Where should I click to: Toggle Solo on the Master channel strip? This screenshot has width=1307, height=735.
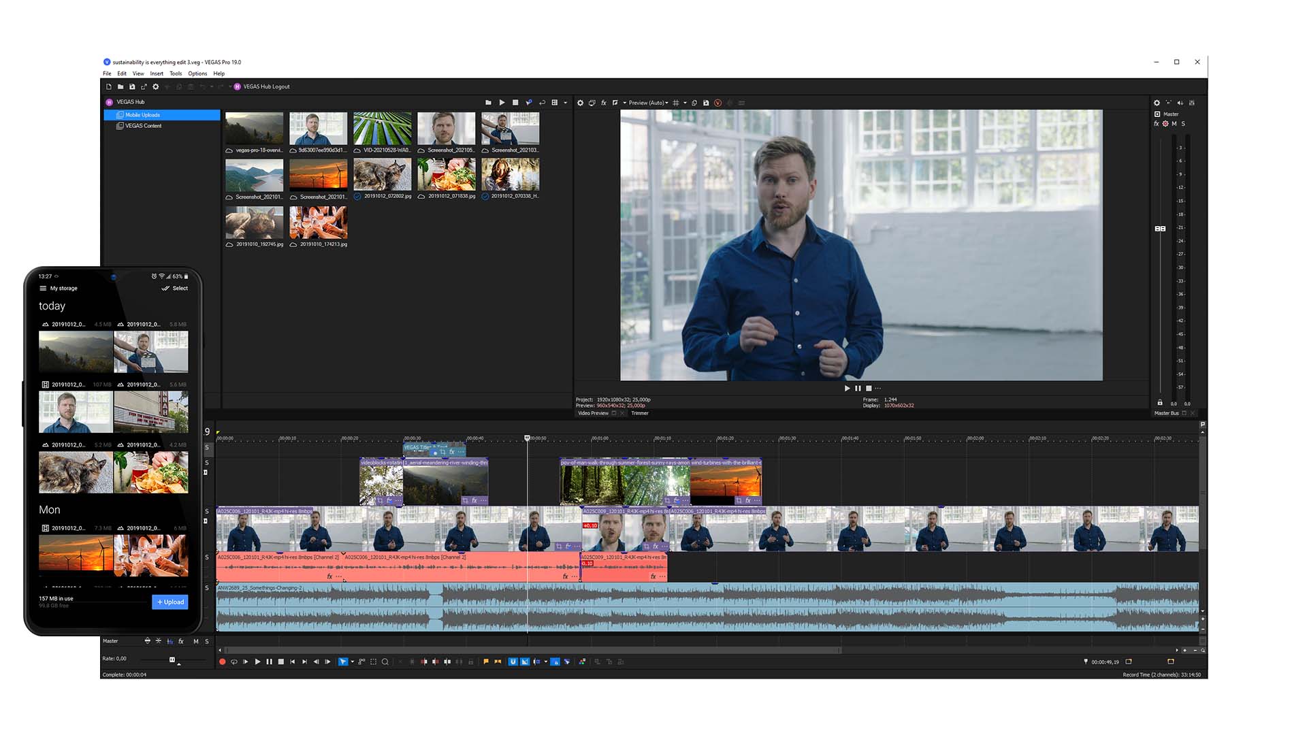click(1183, 123)
